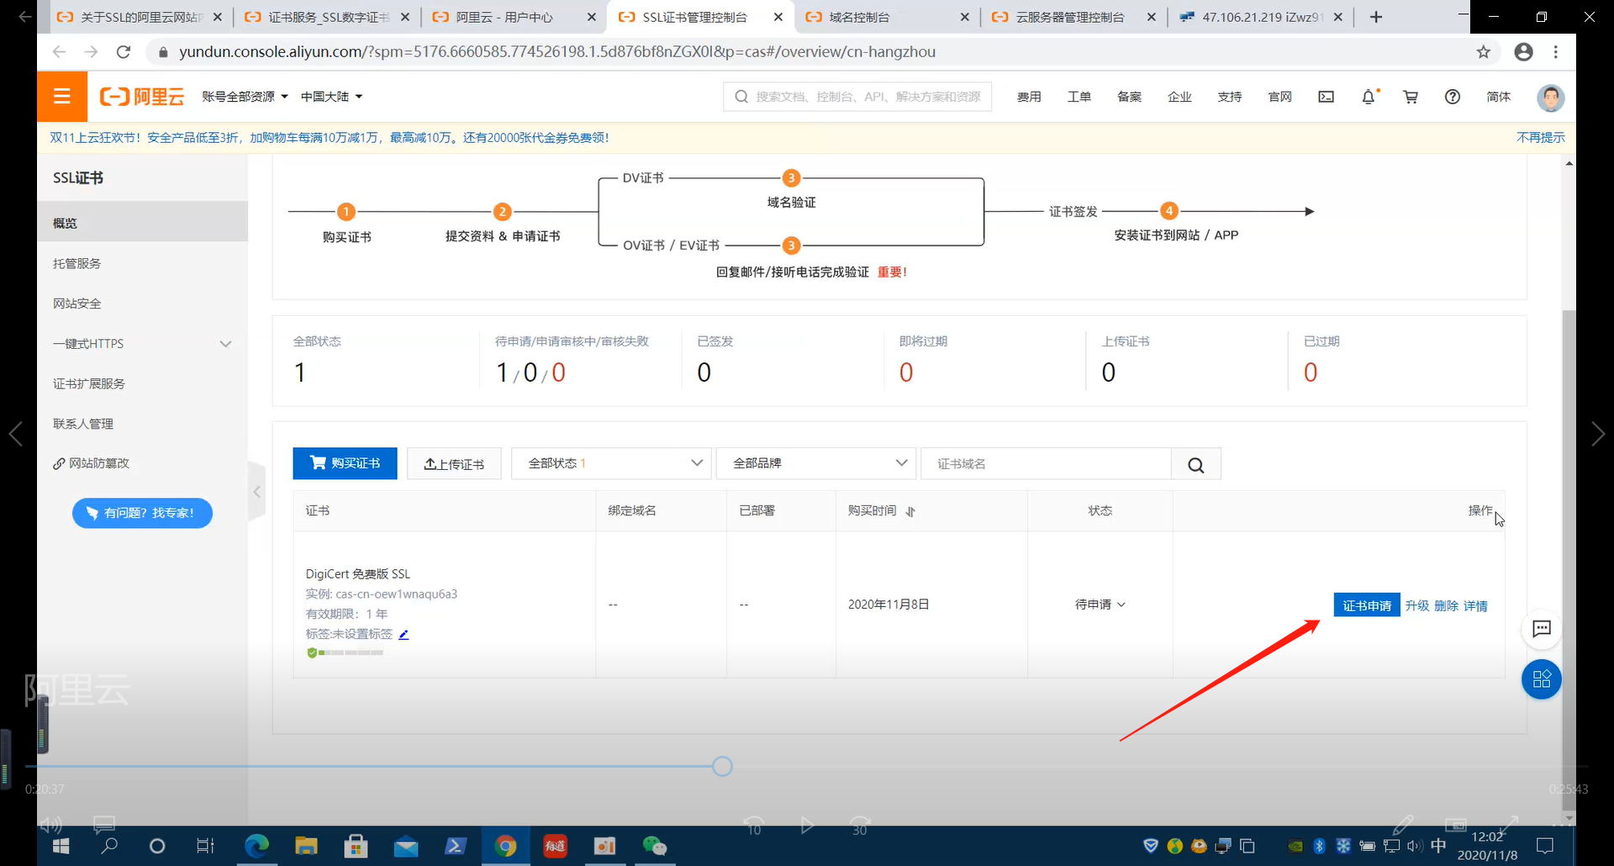1614x866 pixels.
Task: Expand the 一键式HTTPS sidebar item
Action: (x=142, y=344)
